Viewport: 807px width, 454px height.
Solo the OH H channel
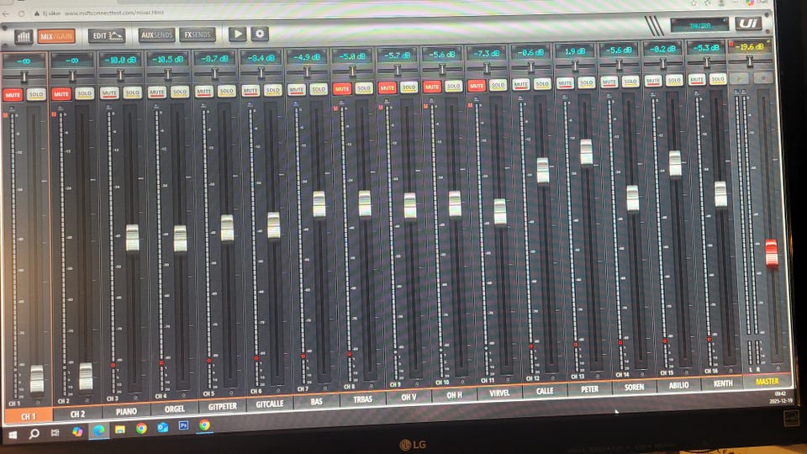pos(453,86)
